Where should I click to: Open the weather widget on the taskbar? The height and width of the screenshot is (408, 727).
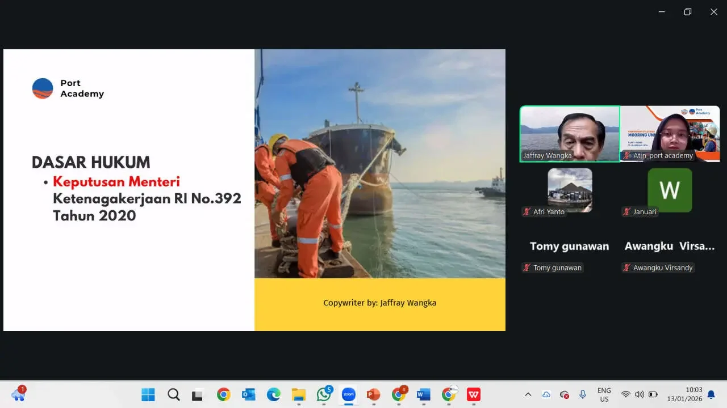(x=19, y=393)
